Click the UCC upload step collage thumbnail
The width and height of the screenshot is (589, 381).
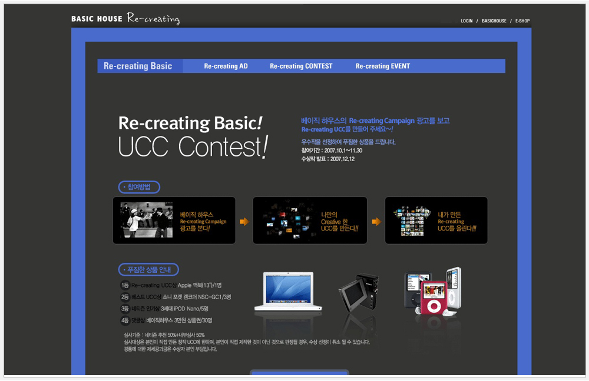click(412, 220)
